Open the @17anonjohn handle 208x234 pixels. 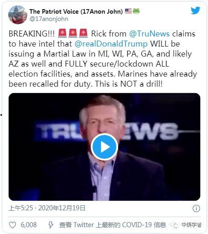(49, 19)
